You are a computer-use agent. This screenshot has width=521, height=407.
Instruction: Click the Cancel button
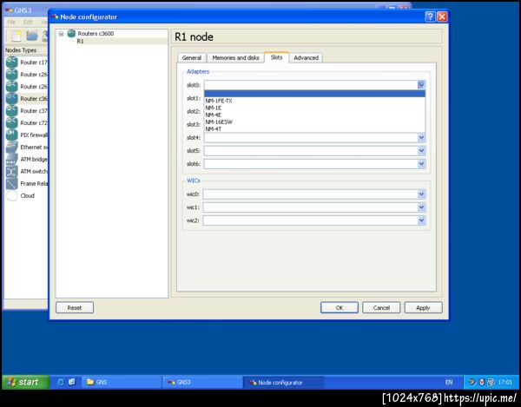click(x=381, y=308)
